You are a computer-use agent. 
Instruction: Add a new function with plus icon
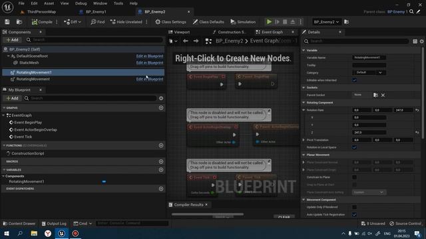161,145
